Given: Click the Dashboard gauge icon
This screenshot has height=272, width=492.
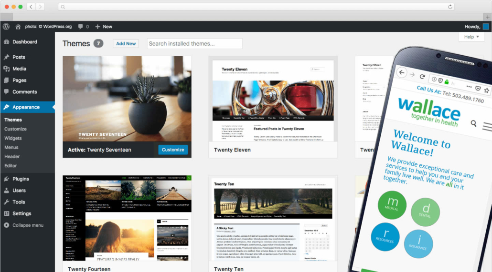Looking at the screenshot, I should tap(7, 41).
